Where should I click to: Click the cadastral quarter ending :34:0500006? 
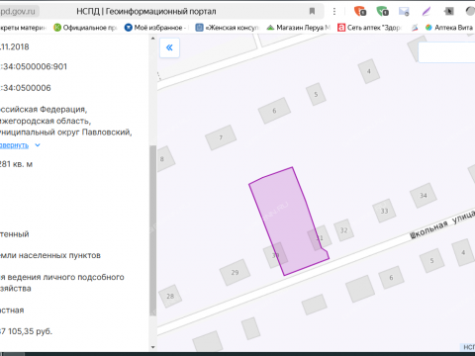click(x=26, y=88)
